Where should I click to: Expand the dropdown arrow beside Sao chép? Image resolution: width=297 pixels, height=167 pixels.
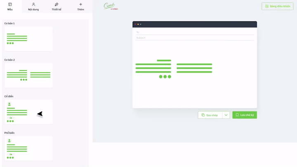point(226,115)
